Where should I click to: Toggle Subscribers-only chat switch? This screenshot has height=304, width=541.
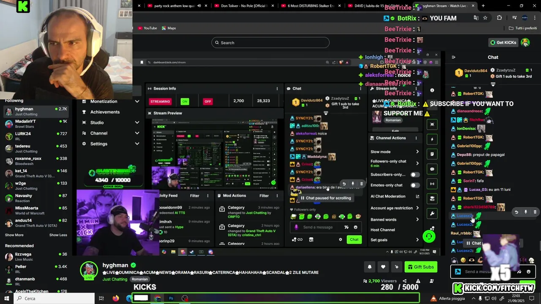click(415, 174)
